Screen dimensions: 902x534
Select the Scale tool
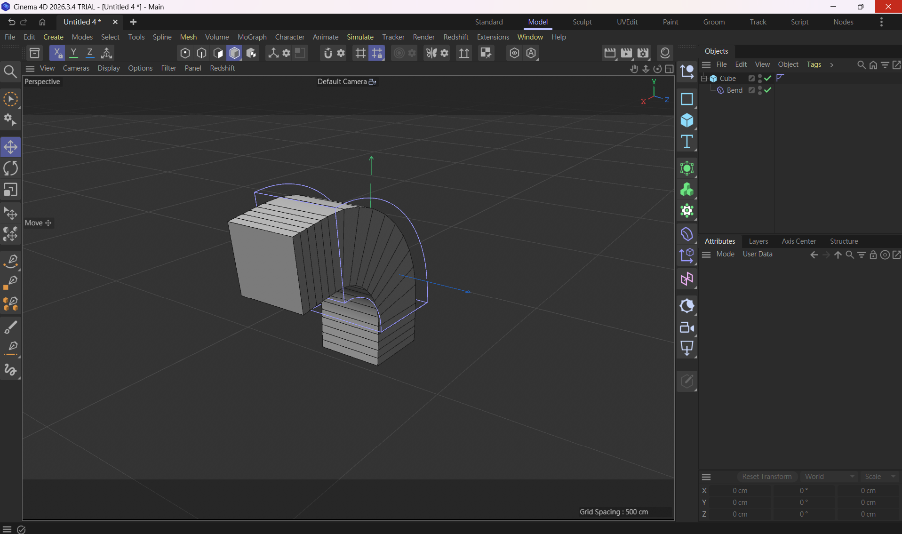coord(10,190)
